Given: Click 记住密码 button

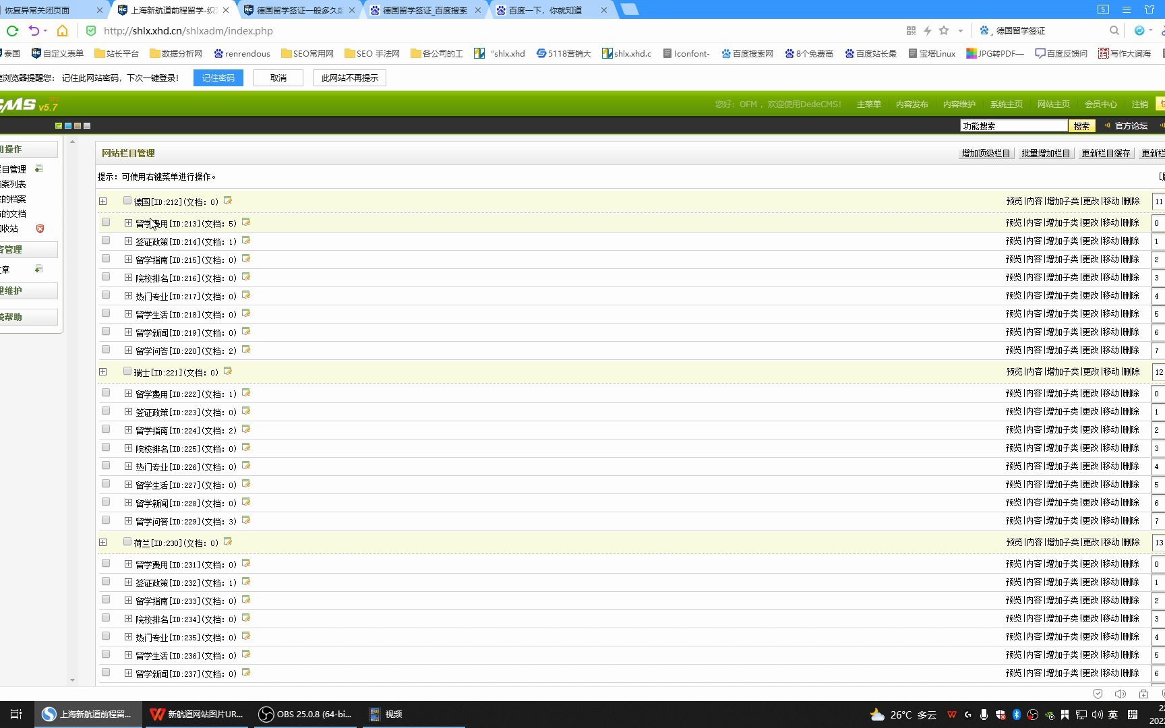Looking at the screenshot, I should click(218, 78).
